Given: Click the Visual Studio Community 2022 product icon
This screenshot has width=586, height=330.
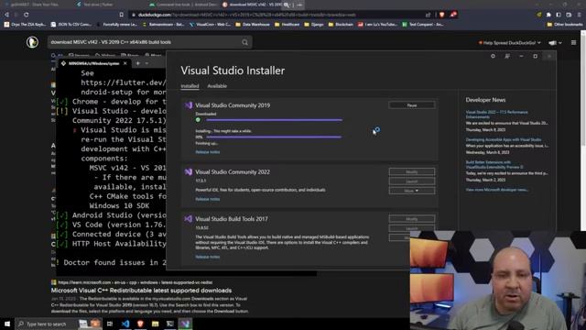Looking at the screenshot, I should tap(189, 172).
